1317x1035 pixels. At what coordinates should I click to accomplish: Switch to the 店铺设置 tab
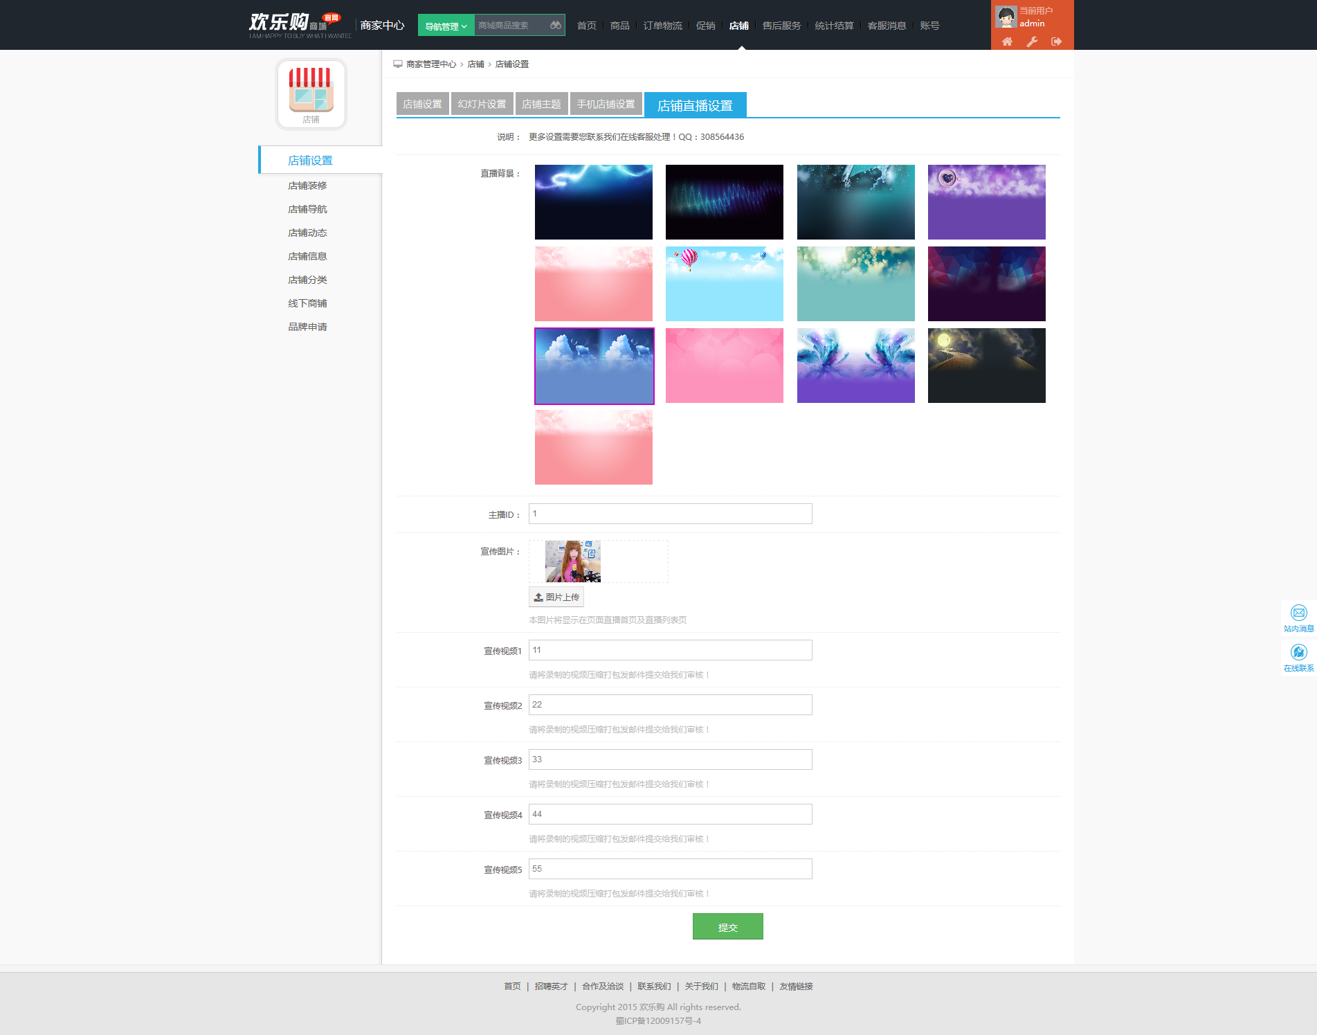point(423,104)
